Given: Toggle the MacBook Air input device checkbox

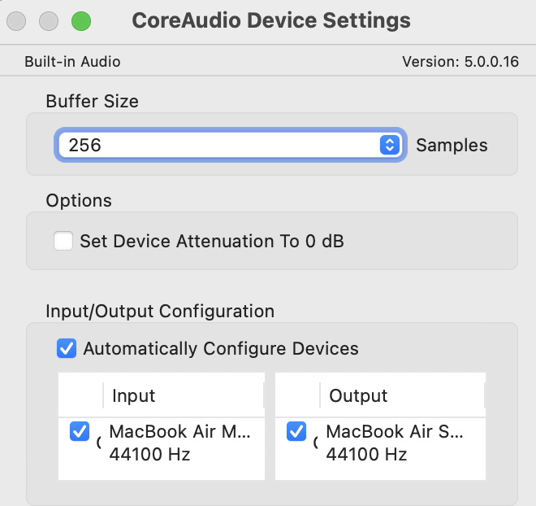Looking at the screenshot, I should tap(80, 433).
